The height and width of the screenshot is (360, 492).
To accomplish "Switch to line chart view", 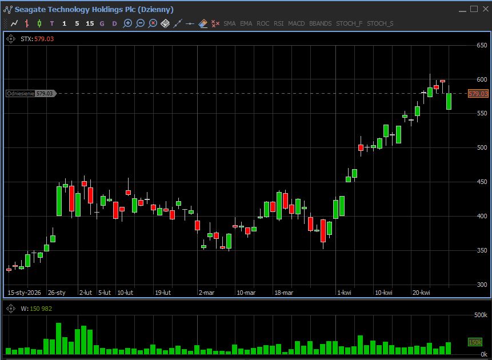I will pos(14,23).
